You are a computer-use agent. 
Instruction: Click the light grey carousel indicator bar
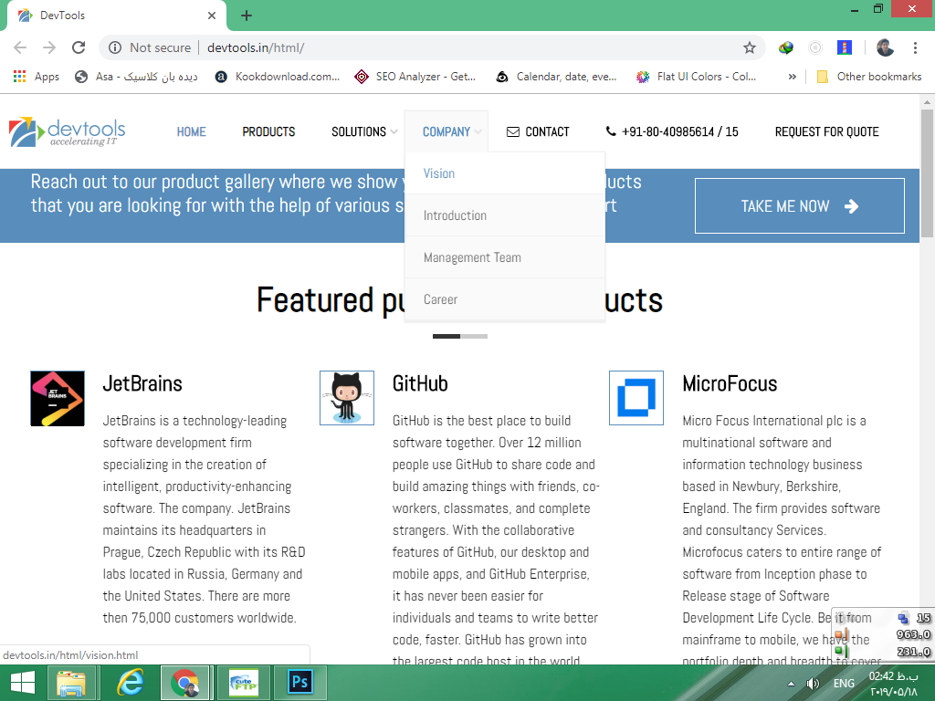474,336
